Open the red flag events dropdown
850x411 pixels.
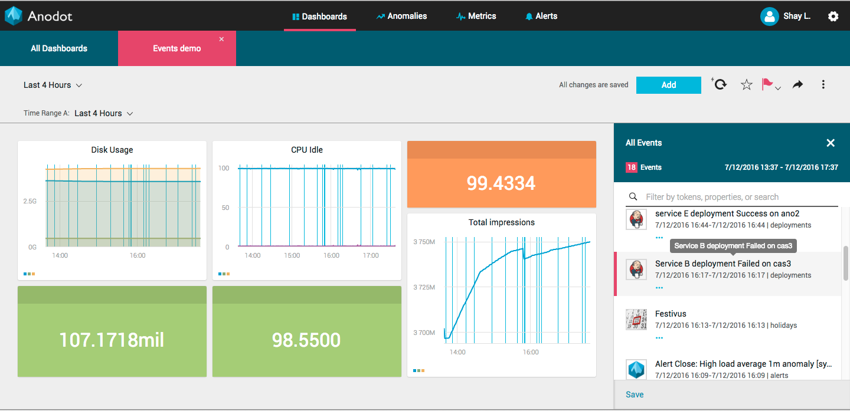click(x=770, y=85)
